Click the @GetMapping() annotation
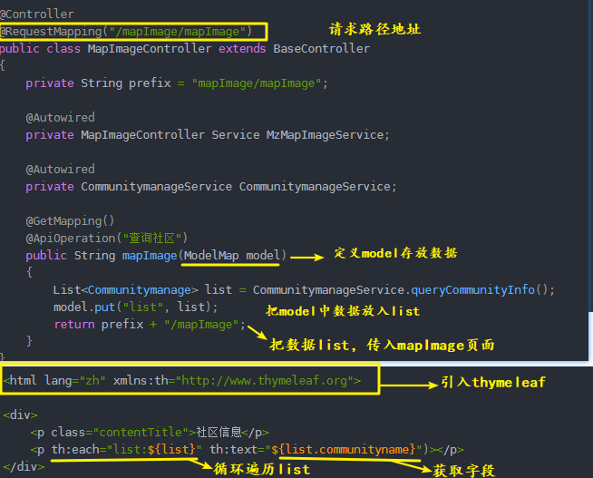The height and width of the screenshot is (478, 593). [x=70, y=221]
